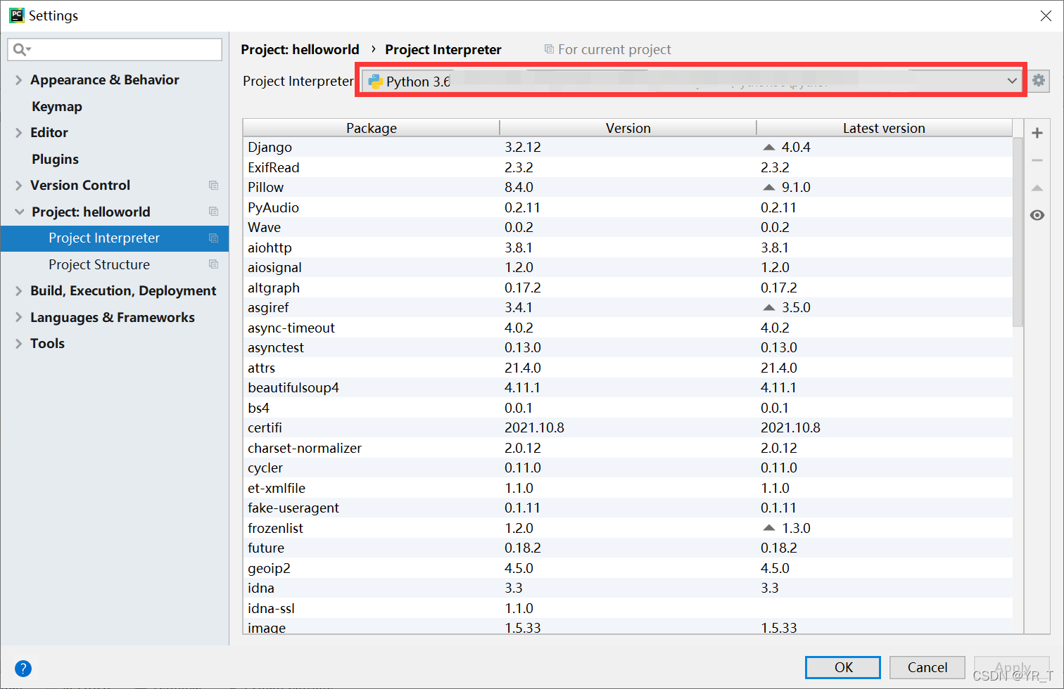1064x689 pixels.
Task: Click the Pillow upgrade arrow in Latest version
Action: (769, 187)
